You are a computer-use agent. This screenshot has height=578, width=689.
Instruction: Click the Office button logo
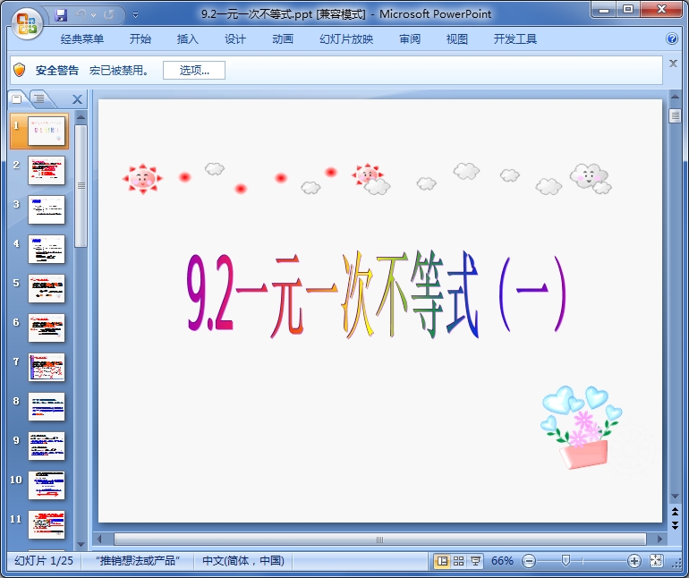[x=26, y=22]
